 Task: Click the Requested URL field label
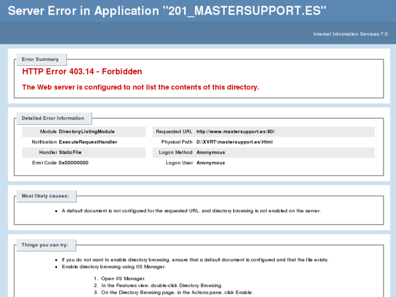point(174,131)
